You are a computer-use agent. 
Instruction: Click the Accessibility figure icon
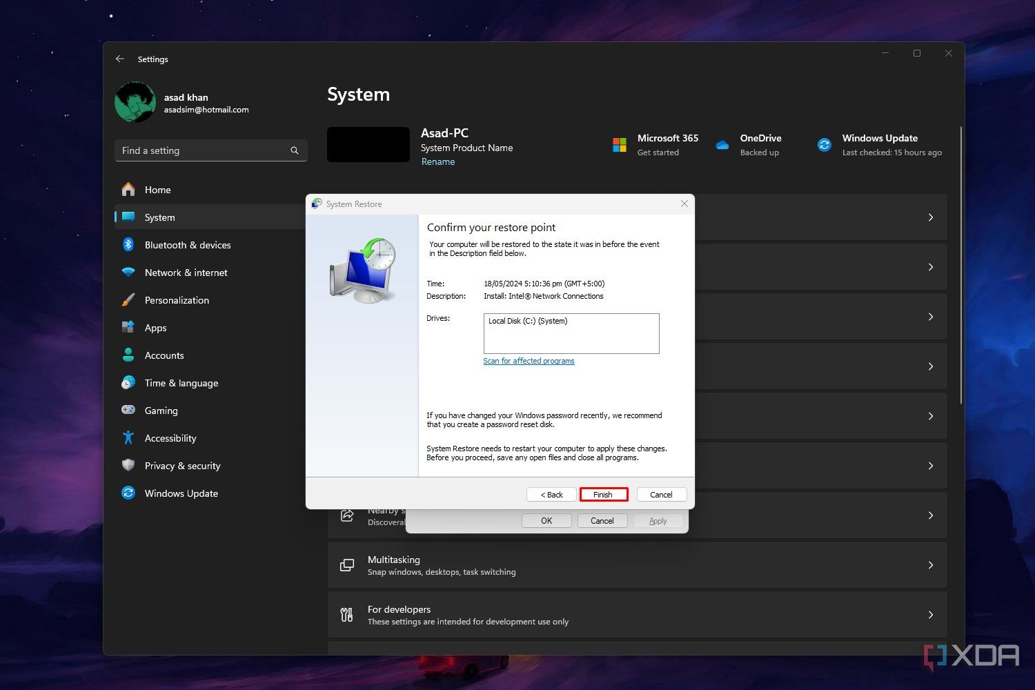pos(128,437)
